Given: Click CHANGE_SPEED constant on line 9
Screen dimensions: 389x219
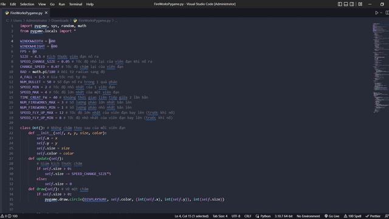Looking at the screenshot, I should pyautogui.click(x=32, y=67).
